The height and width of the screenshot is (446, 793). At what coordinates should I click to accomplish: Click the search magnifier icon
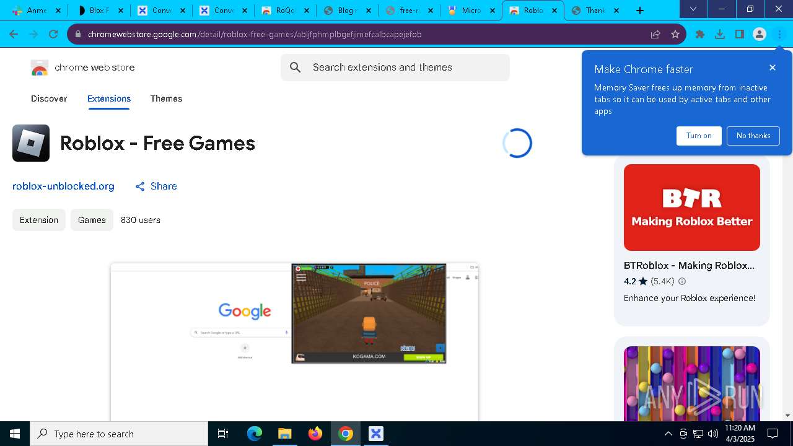point(296,68)
